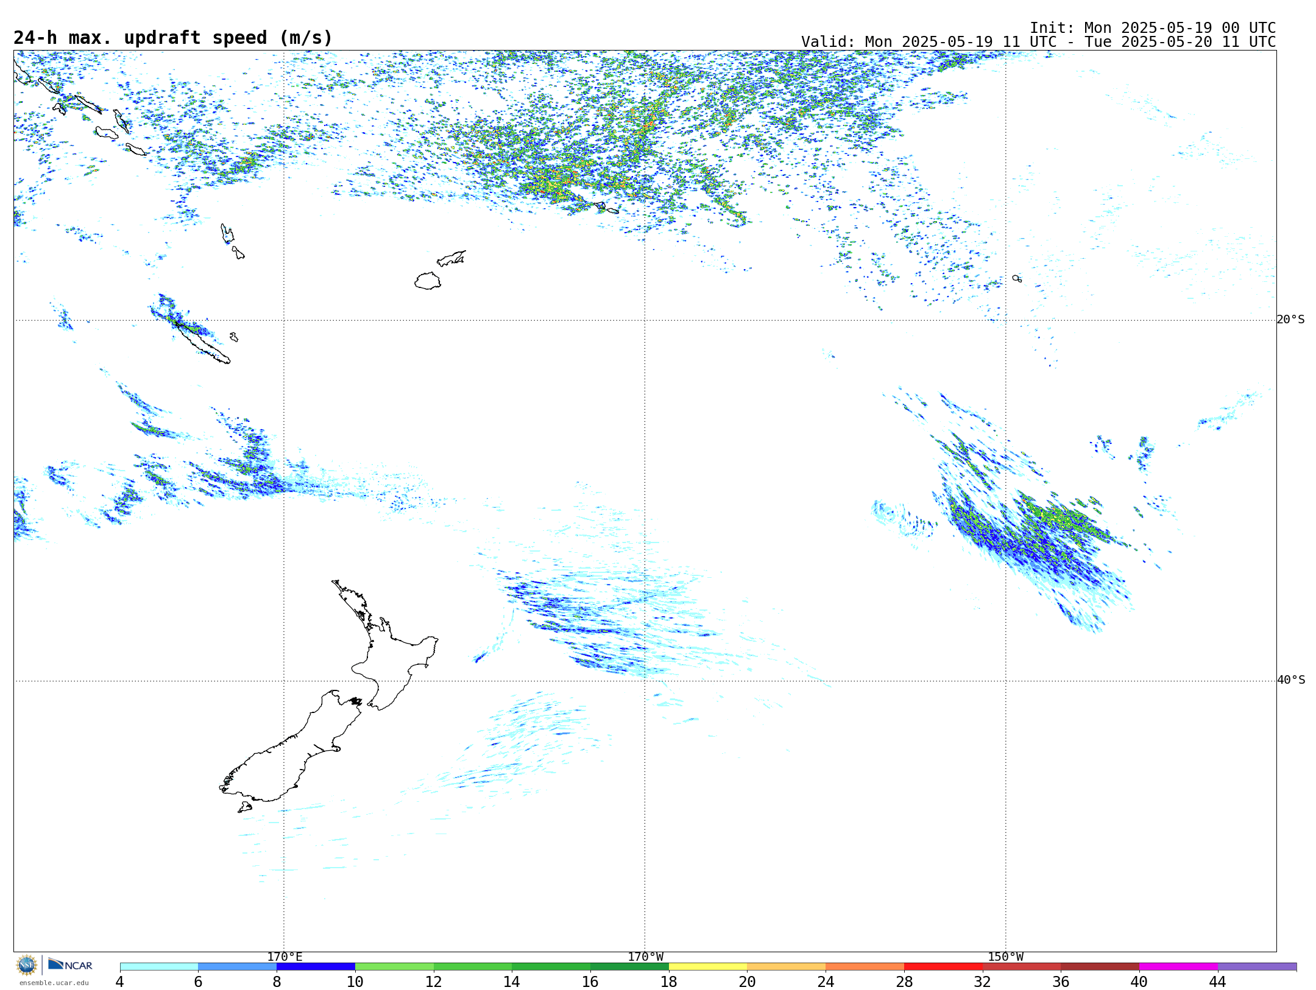
Task: Click the yellow 18-20 colorbar swatch
Action: click(708, 966)
